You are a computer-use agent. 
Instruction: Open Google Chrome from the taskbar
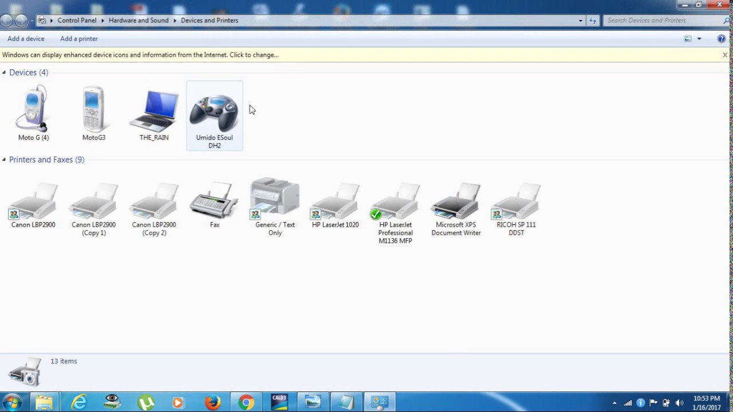click(246, 402)
